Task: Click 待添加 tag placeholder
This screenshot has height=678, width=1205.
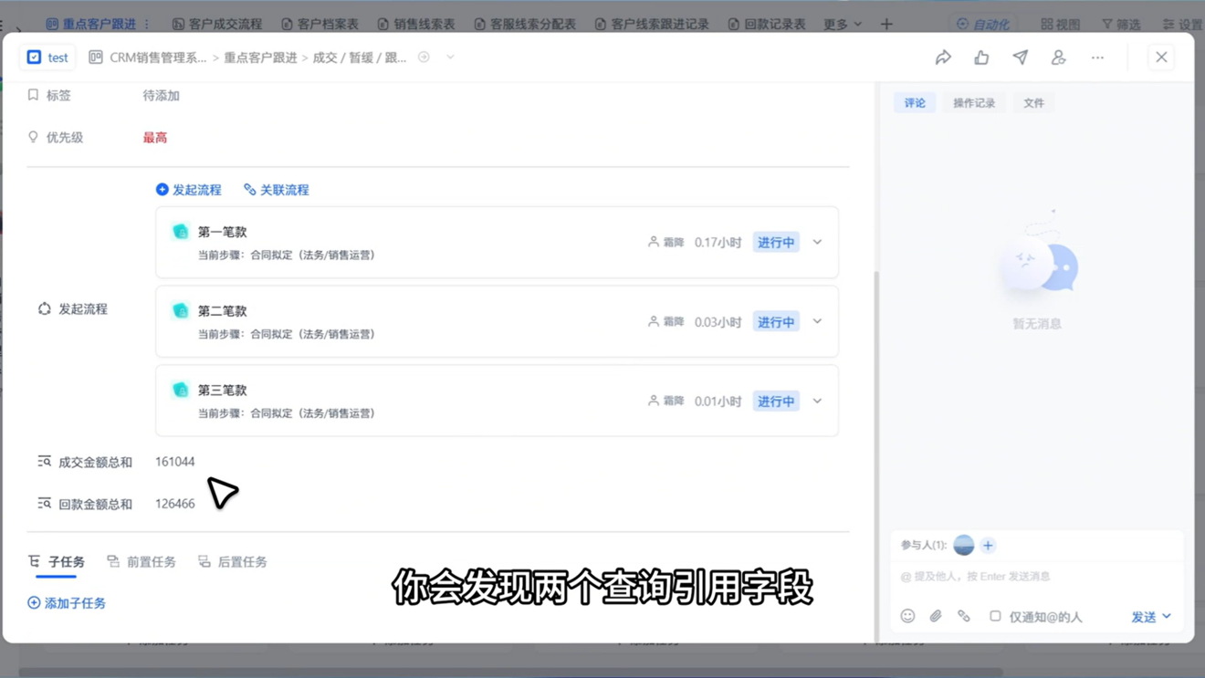Action: click(x=161, y=95)
